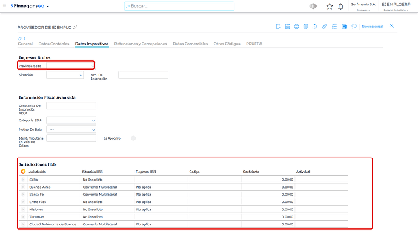Click the copy document icon

[305, 27]
